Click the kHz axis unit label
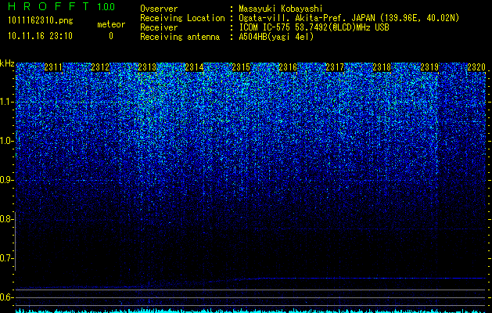Screen dimensions: 492x313 point(7,63)
